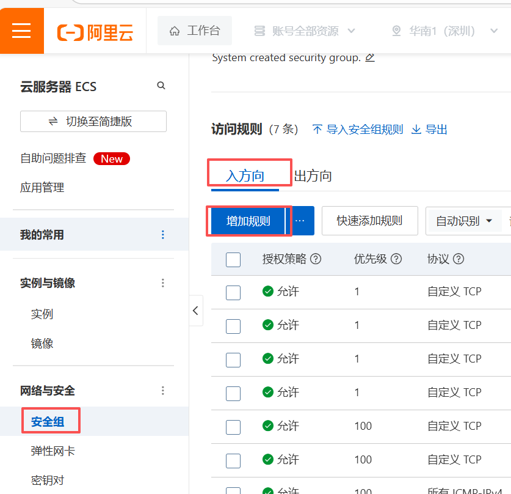
Task: Check the first rule row checkbox
Action: [x=233, y=292]
